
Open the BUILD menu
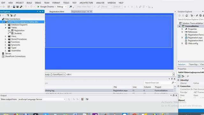click(29, 3)
